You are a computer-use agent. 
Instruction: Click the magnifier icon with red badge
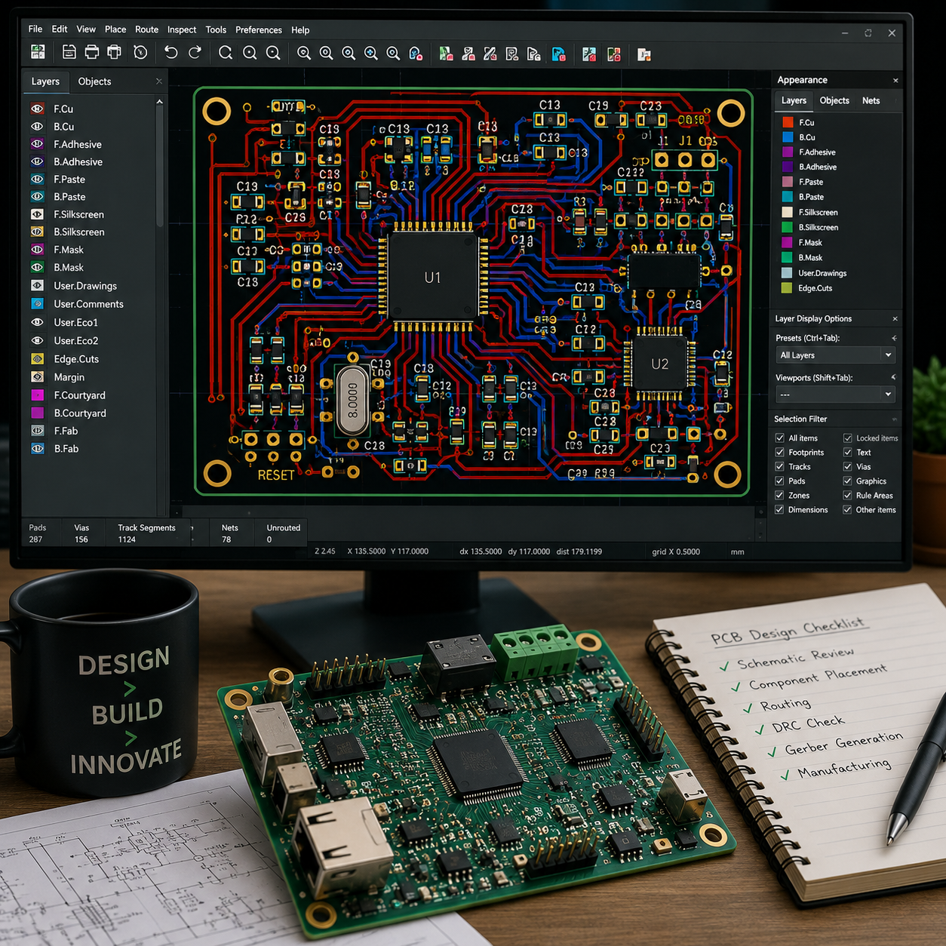tap(416, 54)
